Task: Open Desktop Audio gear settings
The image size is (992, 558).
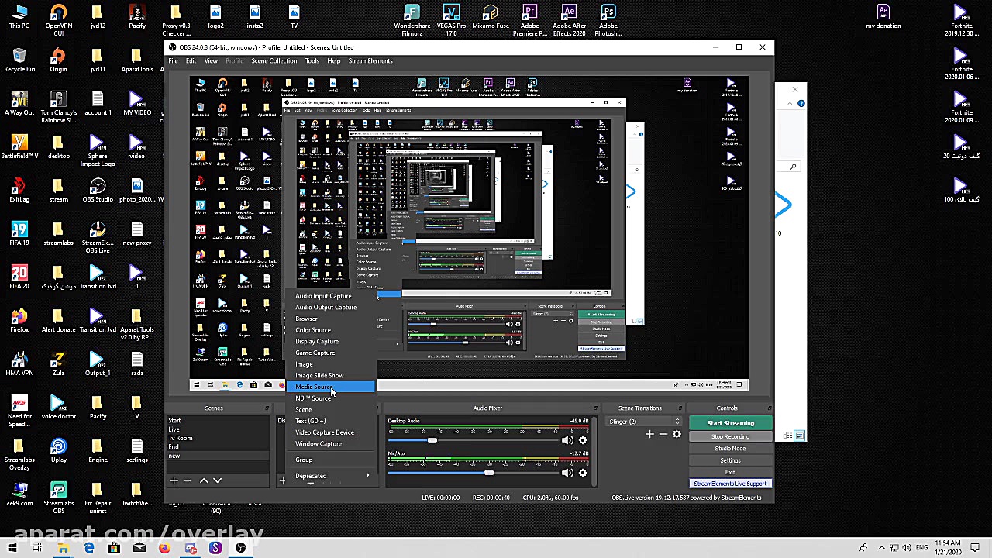Action: point(583,440)
